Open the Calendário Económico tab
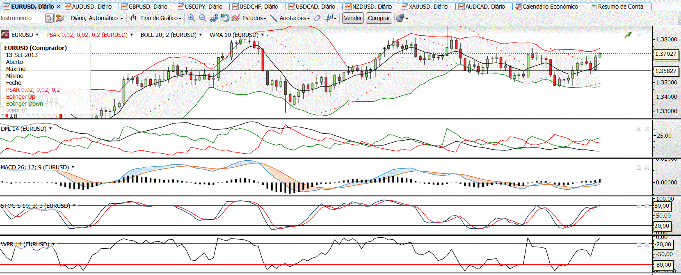The height and width of the screenshot is (275, 681). click(x=550, y=7)
